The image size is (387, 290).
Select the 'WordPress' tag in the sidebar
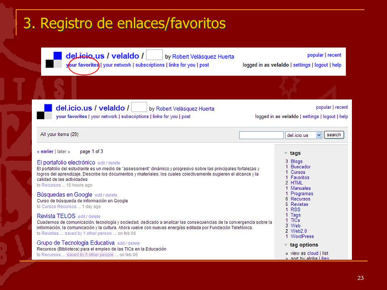302,236
